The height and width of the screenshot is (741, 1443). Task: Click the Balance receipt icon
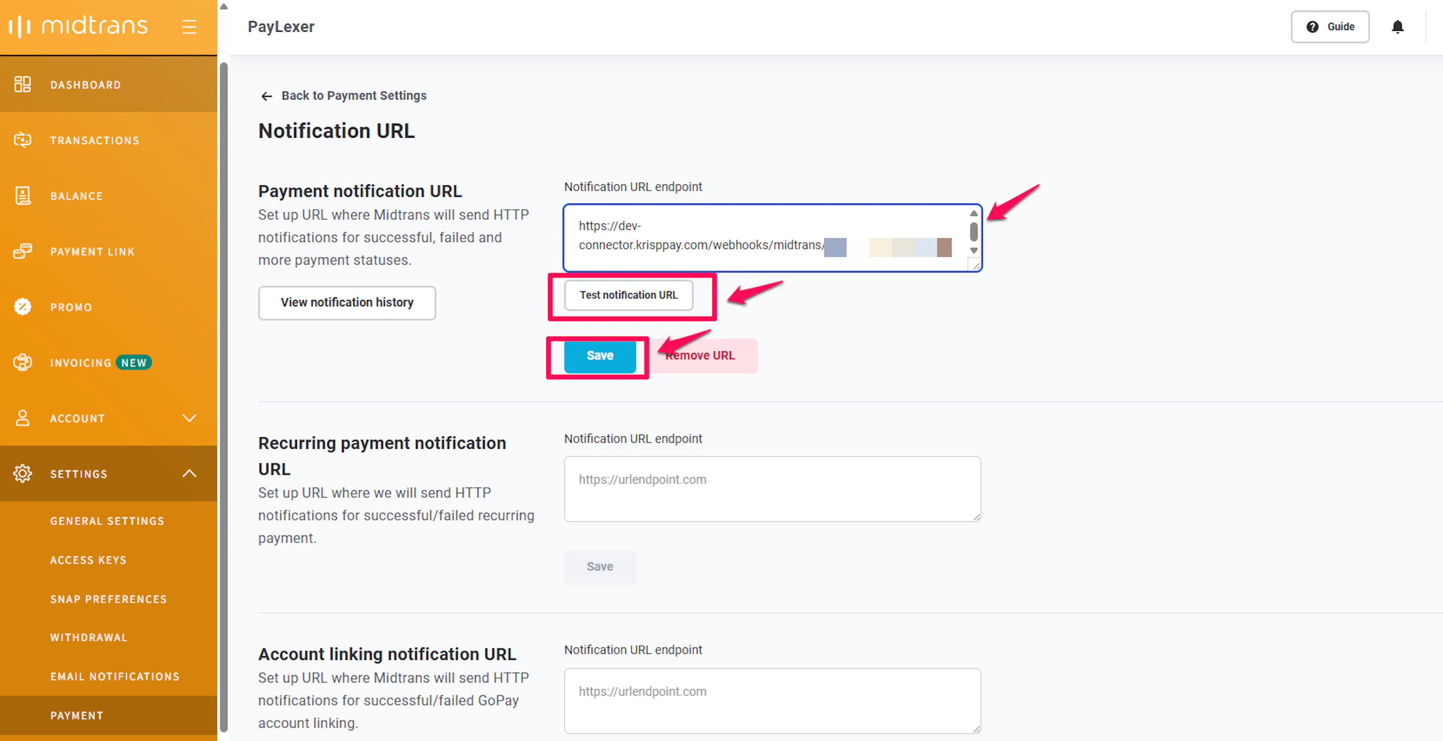tap(23, 195)
